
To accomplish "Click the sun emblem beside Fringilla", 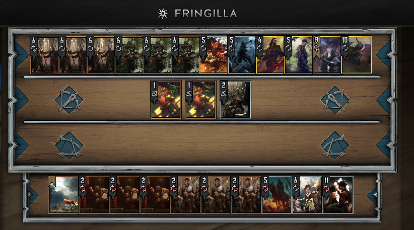I will point(163,14).
